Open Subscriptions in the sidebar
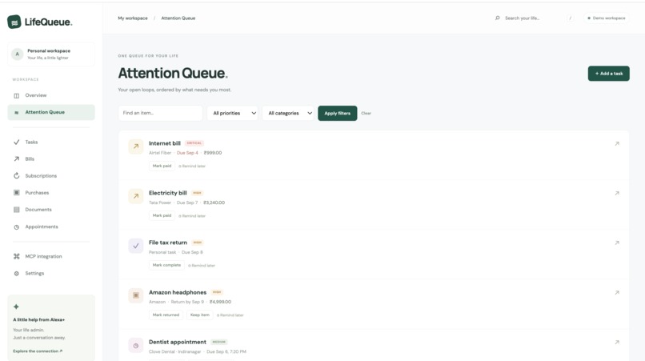The height and width of the screenshot is (361, 645). click(51, 176)
